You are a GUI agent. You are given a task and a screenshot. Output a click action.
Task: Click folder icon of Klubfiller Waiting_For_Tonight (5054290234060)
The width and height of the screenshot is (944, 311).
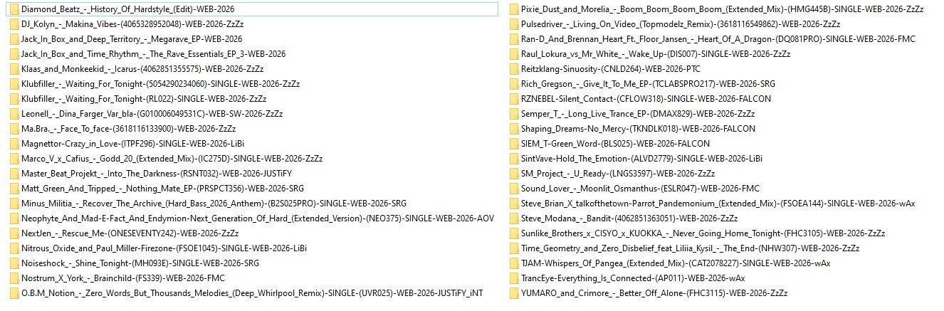click(14, 84)
